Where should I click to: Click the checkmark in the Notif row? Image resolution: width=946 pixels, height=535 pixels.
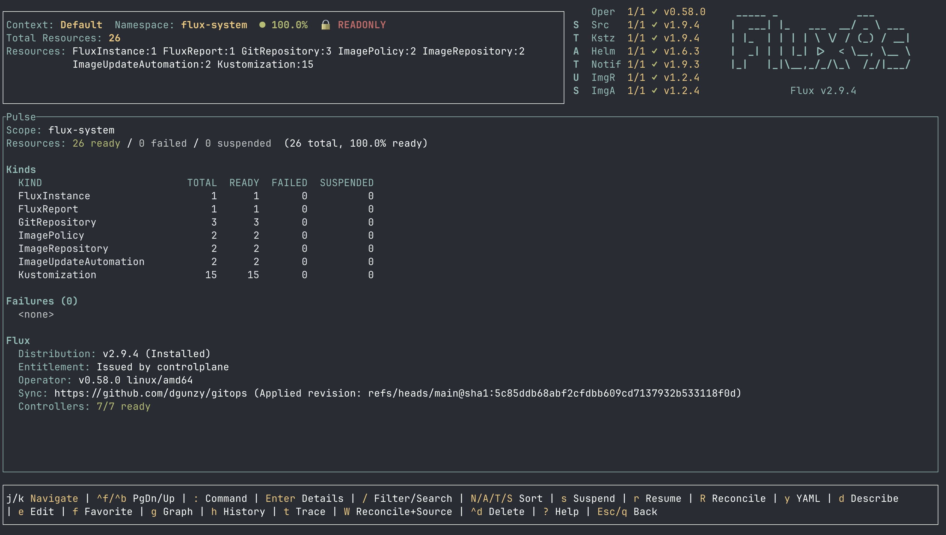[x=655, y=65]
